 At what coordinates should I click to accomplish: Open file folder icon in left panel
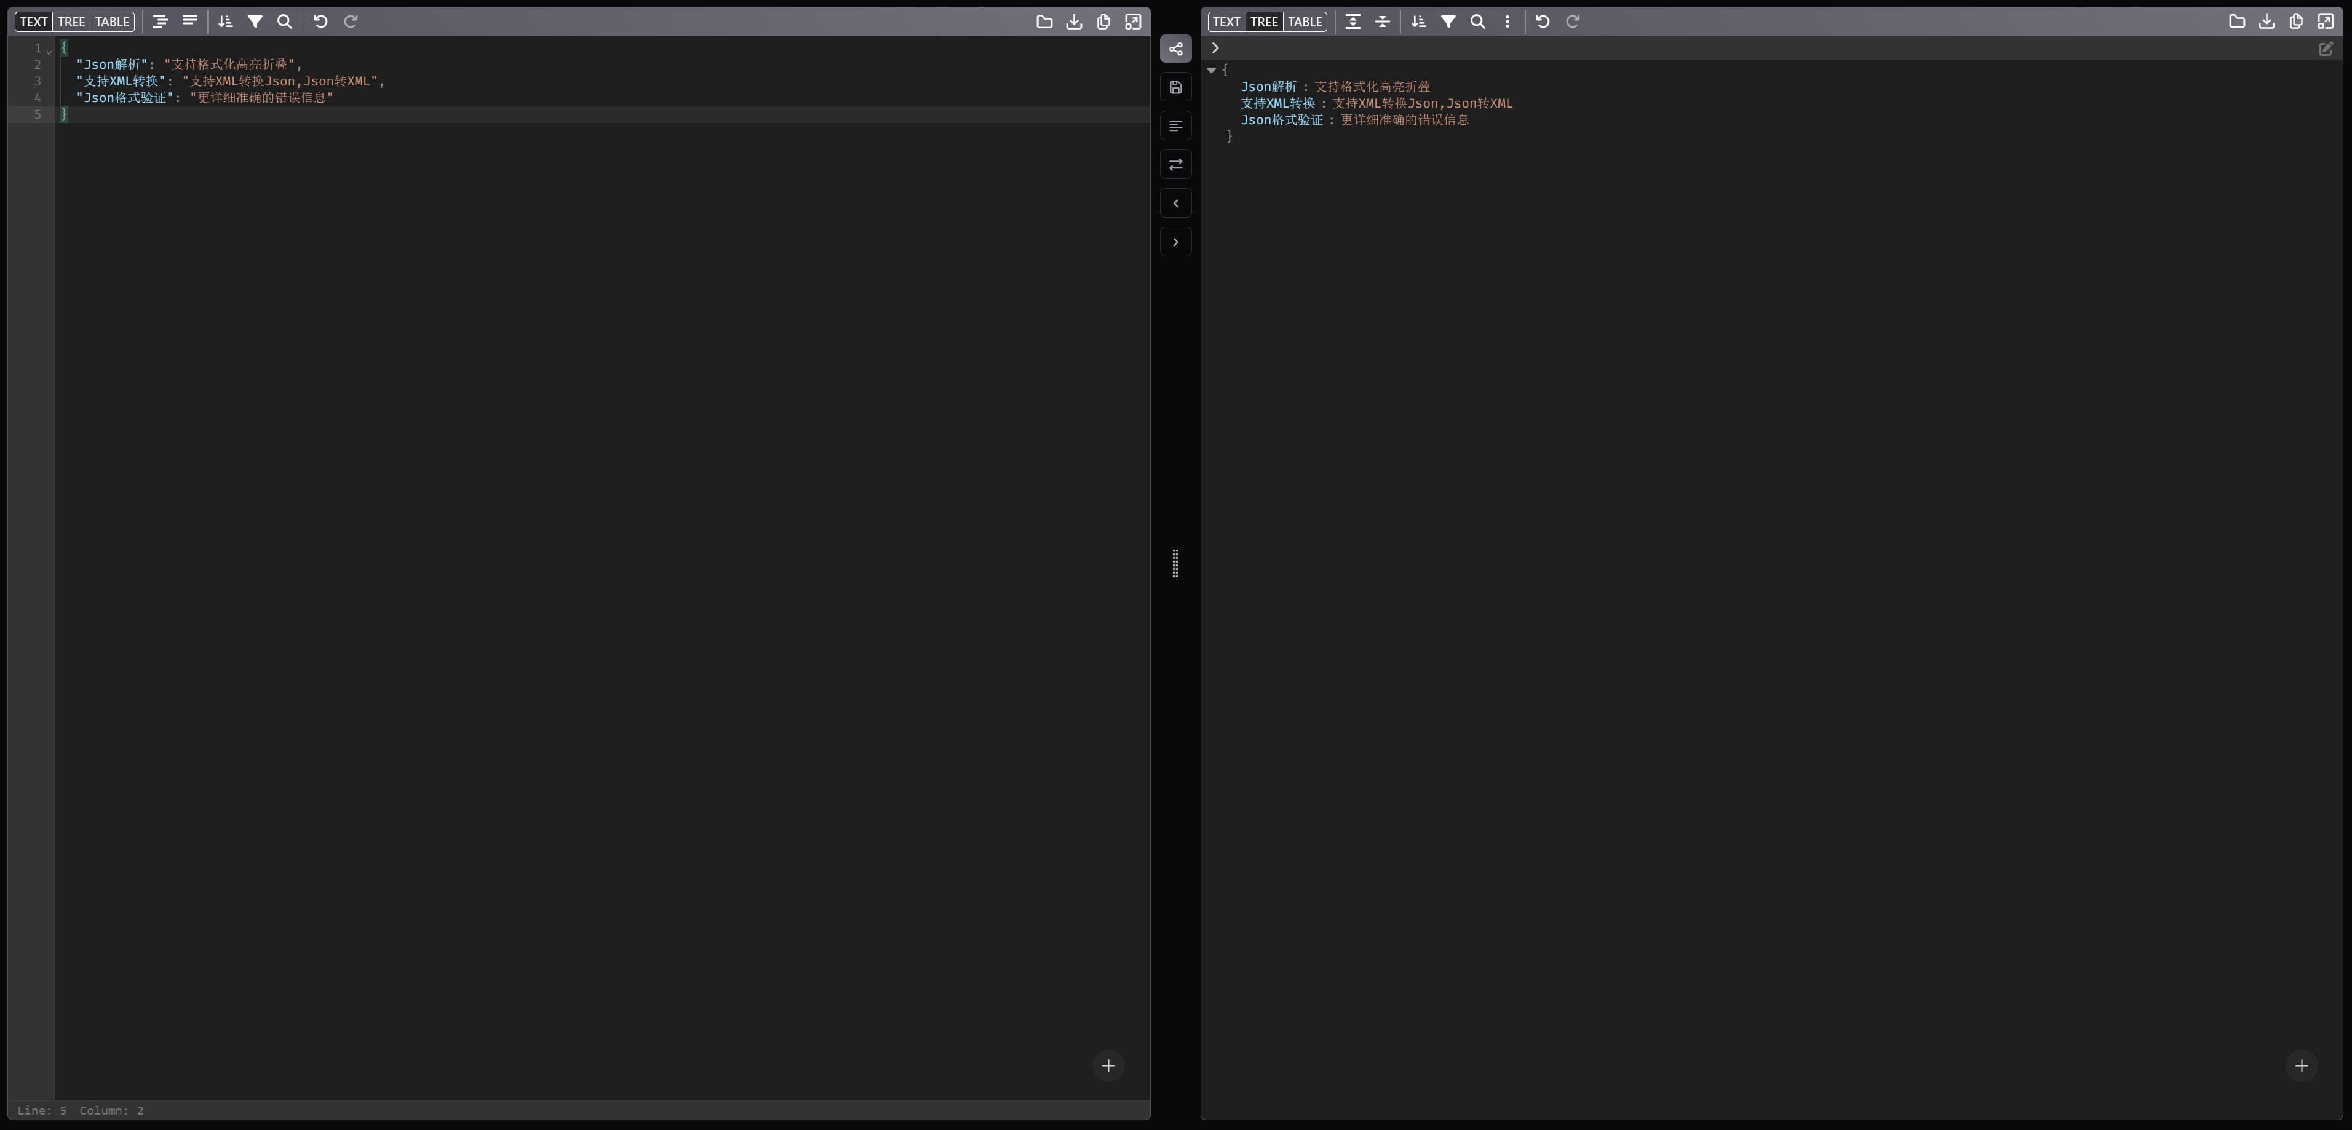tap(1044, 22)
